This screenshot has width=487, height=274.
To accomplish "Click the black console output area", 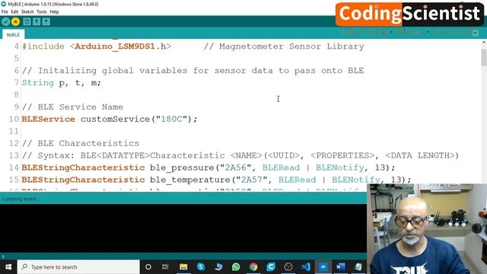I will pos(183,228).
